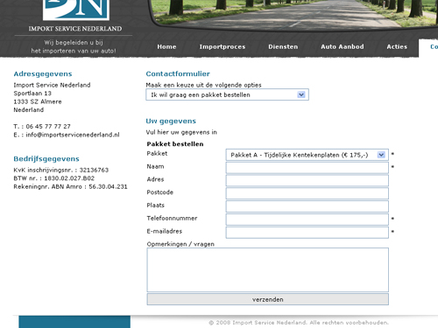Click the Opmerkingen / vragen textarea

point(268,269)
